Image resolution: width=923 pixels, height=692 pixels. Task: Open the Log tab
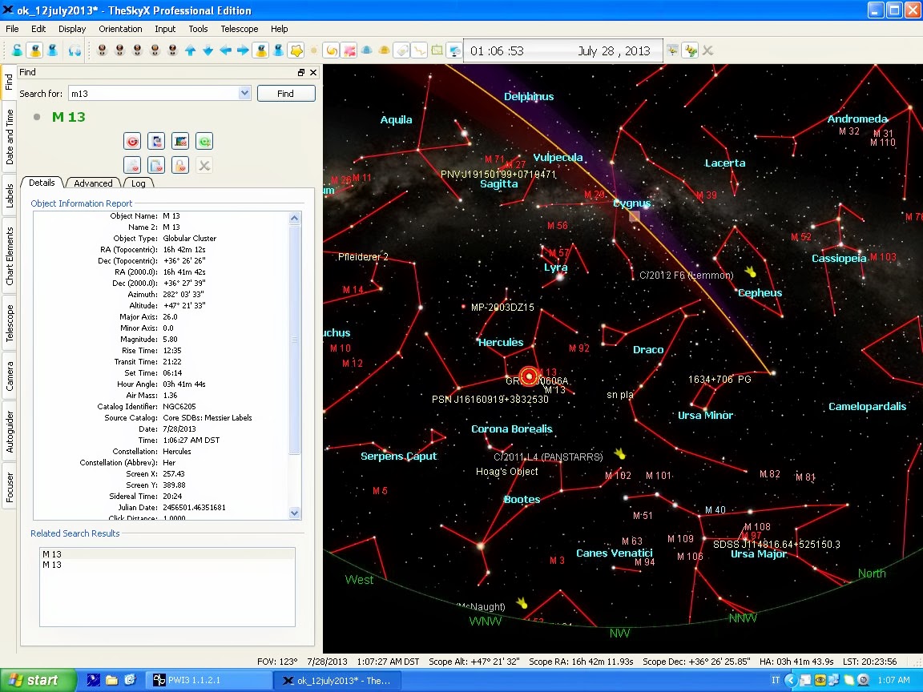point(139,183)
